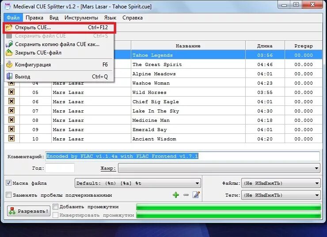The height and width of the screenshot is (237, 327).
Task: Uncheck track 08 Medicine Man checkbox
Action: pos(11,120)
